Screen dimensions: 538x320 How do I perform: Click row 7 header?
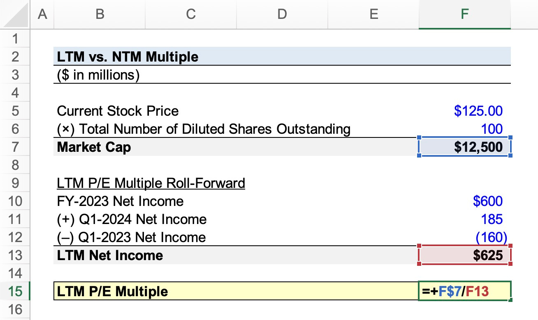(16, 147)
